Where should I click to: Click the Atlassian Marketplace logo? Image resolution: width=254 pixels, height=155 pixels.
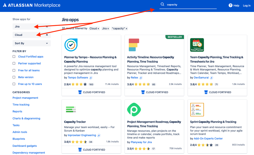pos(32,5)
